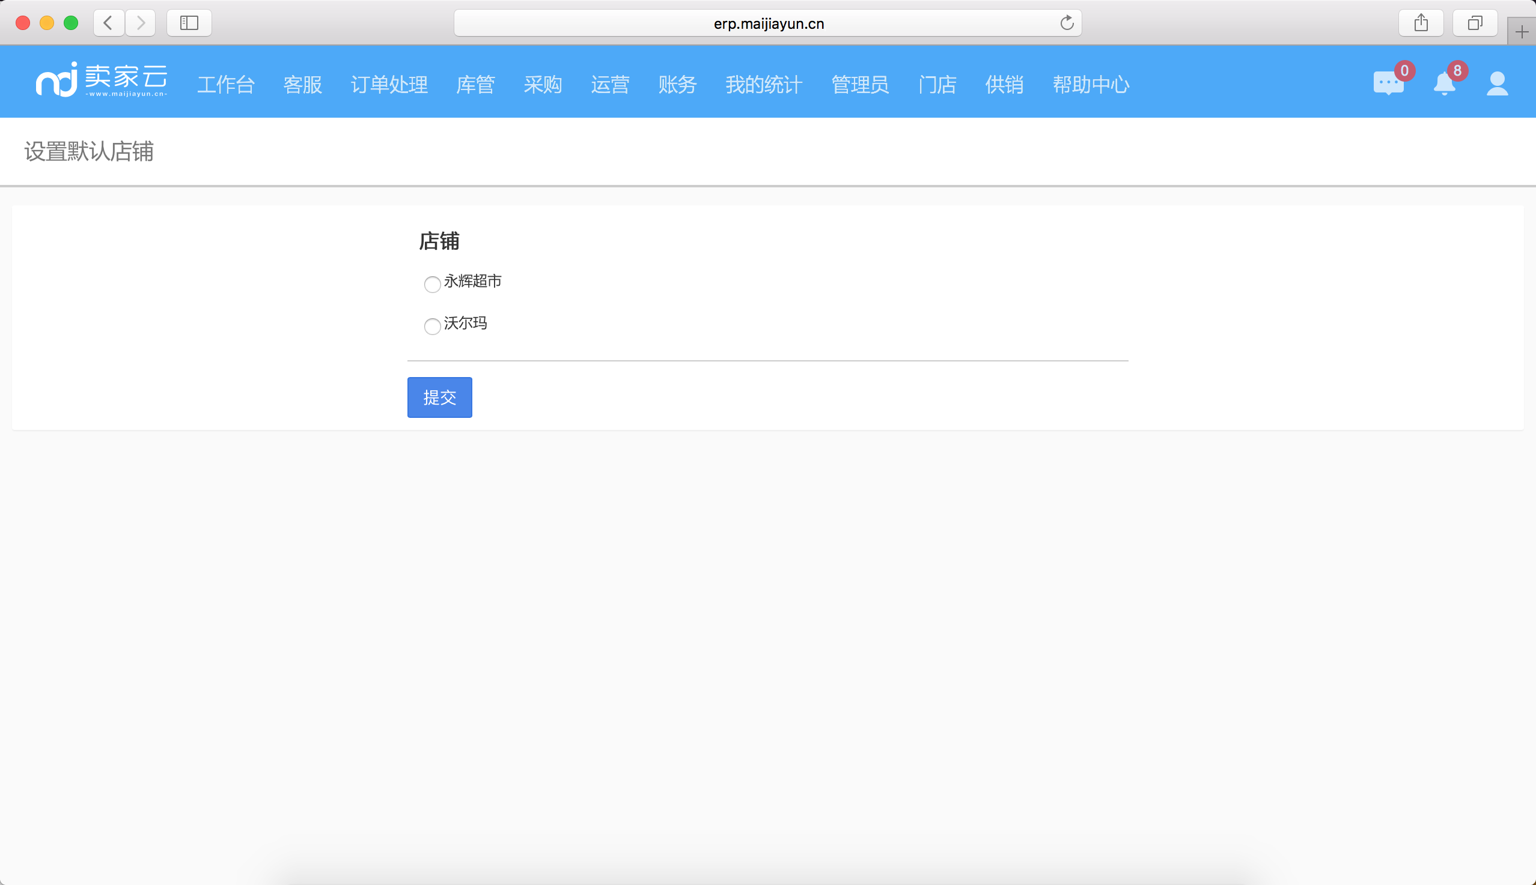This screenshot has height=885, width=1536.
Task: Open the 门店 menu
Action: pos(937,85)
